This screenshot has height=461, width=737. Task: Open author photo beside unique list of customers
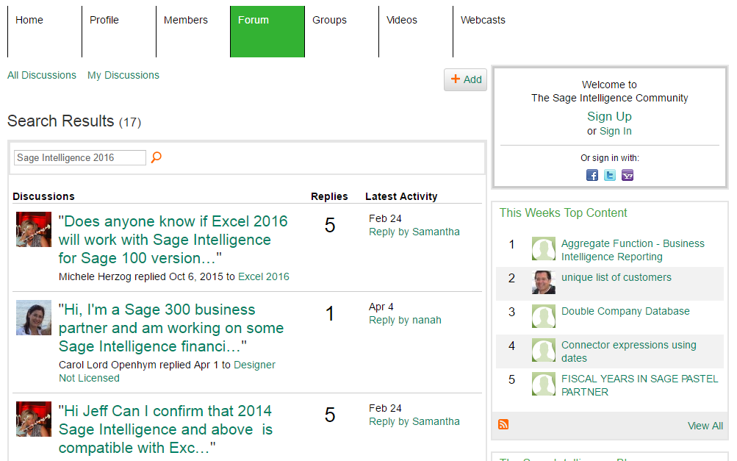pyautogui.click(x=544, y=282)
